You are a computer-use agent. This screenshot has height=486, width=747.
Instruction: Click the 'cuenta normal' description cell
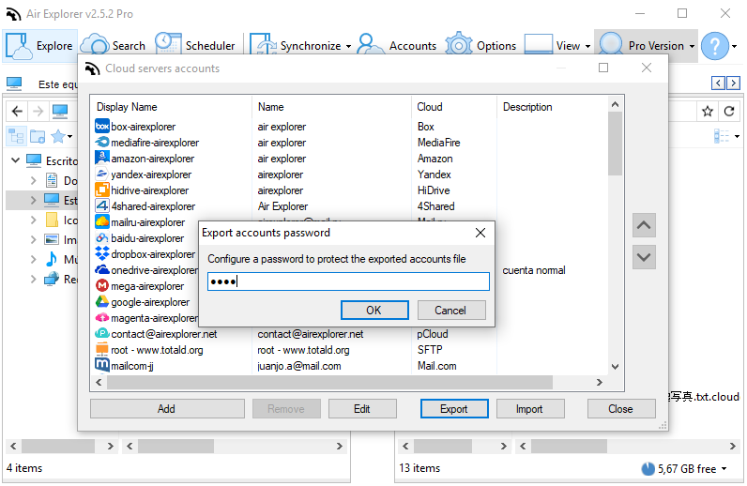534,270
